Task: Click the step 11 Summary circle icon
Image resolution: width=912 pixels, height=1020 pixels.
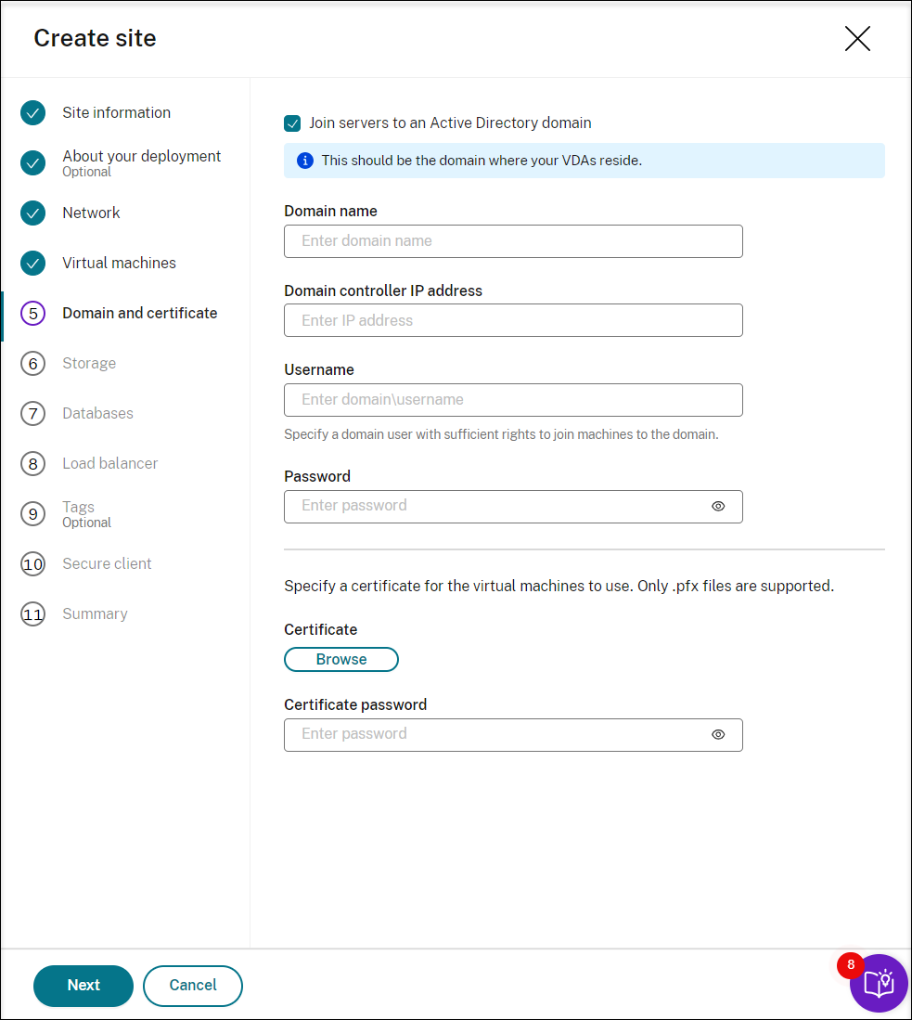Action: 32,614
